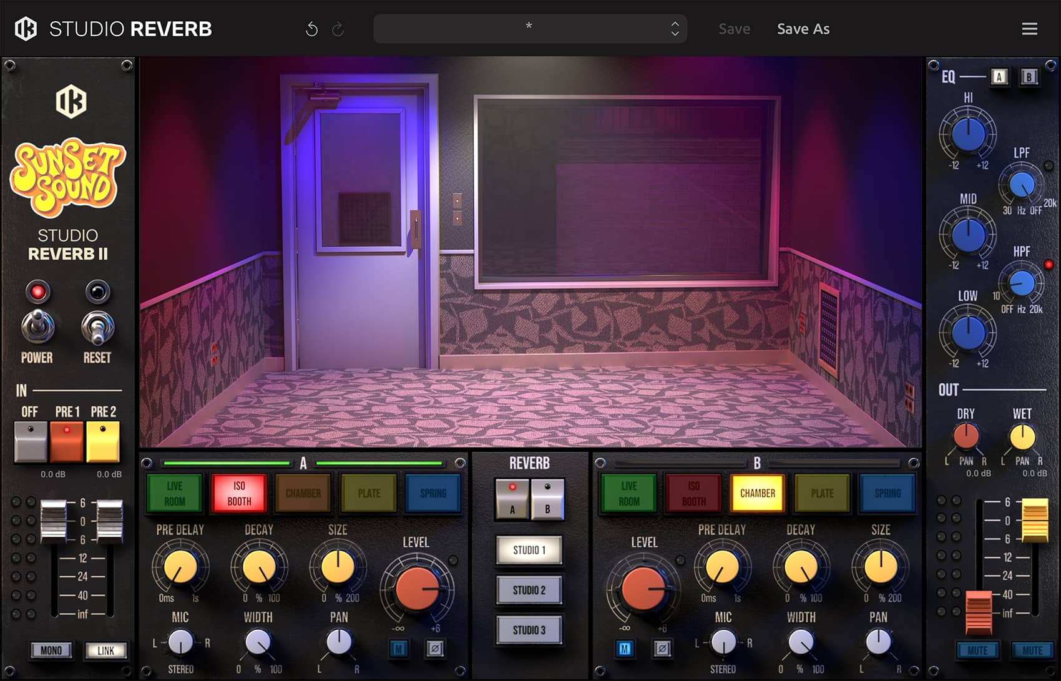The height and width of the screenshot is (681, 1061).
Task: Select Studio 2 room
Action: click(x=529, y=590)
